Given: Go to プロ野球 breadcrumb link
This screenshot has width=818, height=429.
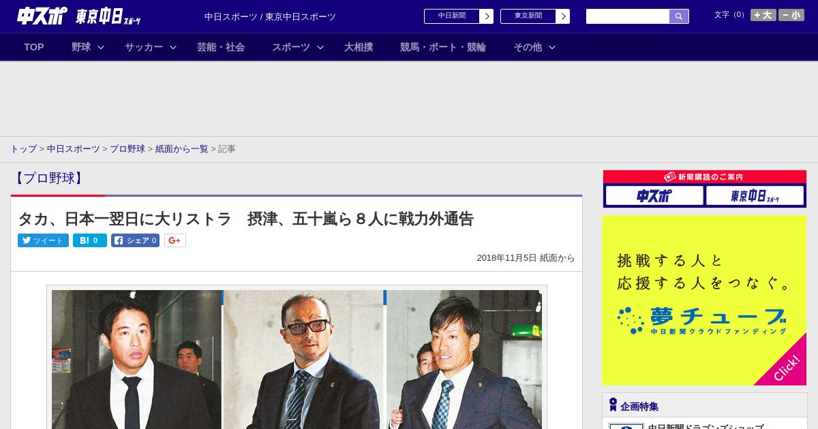Looking at the screenshot, I should click(x=127, y=148).
